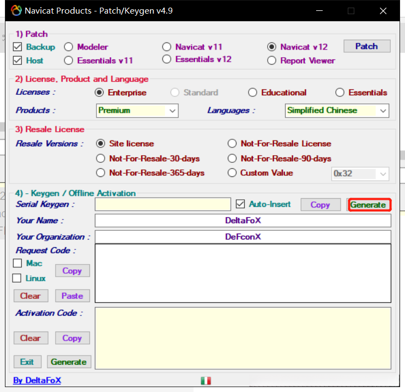Screen dimensions: 405x392
Task: Click the Your Name field with DeltaFoX
Action: point(243,220)
